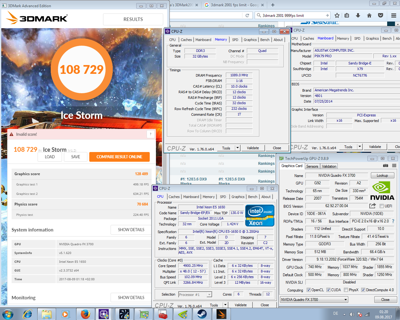400x320 pixels.
Task: Click the Rankings link below Seasonic banner
Action: [266, 26]
